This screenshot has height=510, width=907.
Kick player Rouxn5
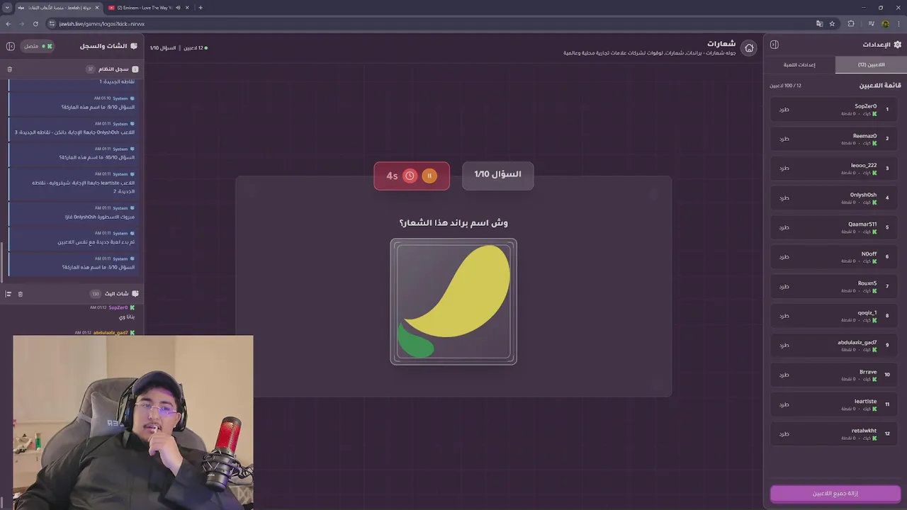tap(784, 286)
